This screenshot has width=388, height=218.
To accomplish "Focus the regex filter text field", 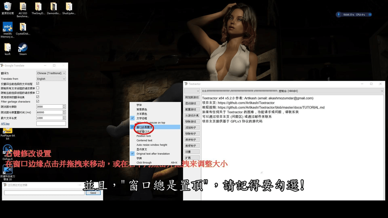I will click(x=44, y=193).
